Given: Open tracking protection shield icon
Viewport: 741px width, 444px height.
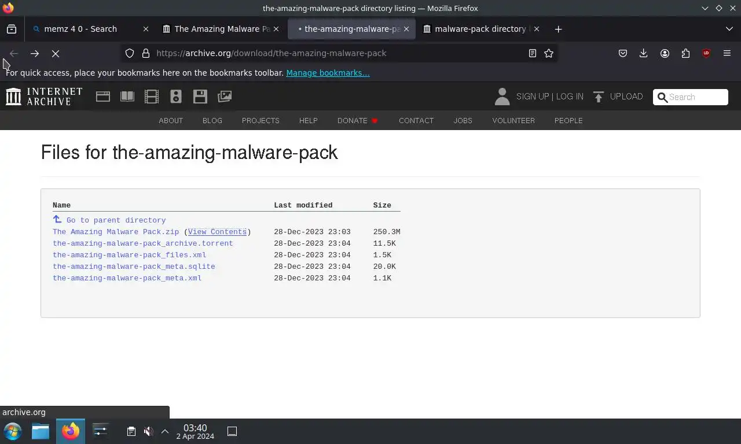Looking at the screenshot, I should [x=130, y=53].
